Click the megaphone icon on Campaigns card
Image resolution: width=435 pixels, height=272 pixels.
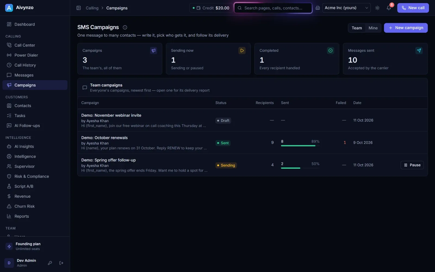tap(154, 51)
